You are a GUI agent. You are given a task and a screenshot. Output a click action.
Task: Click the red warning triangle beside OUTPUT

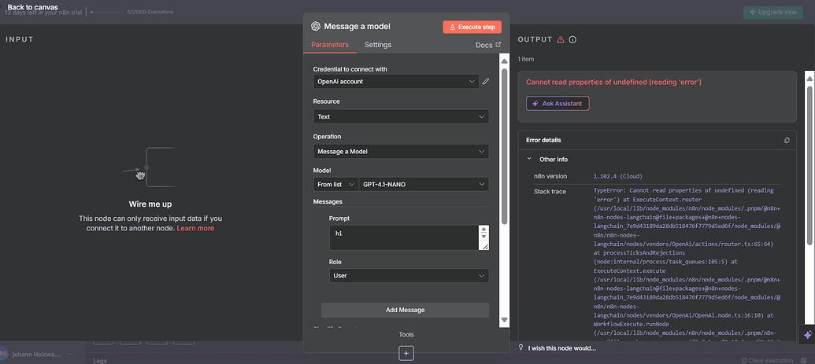click(560, 40)
